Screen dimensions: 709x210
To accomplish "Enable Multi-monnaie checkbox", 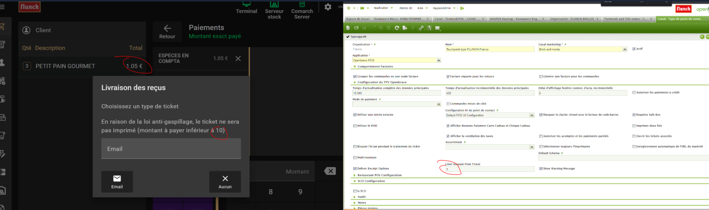I will (x=355, y=157).
